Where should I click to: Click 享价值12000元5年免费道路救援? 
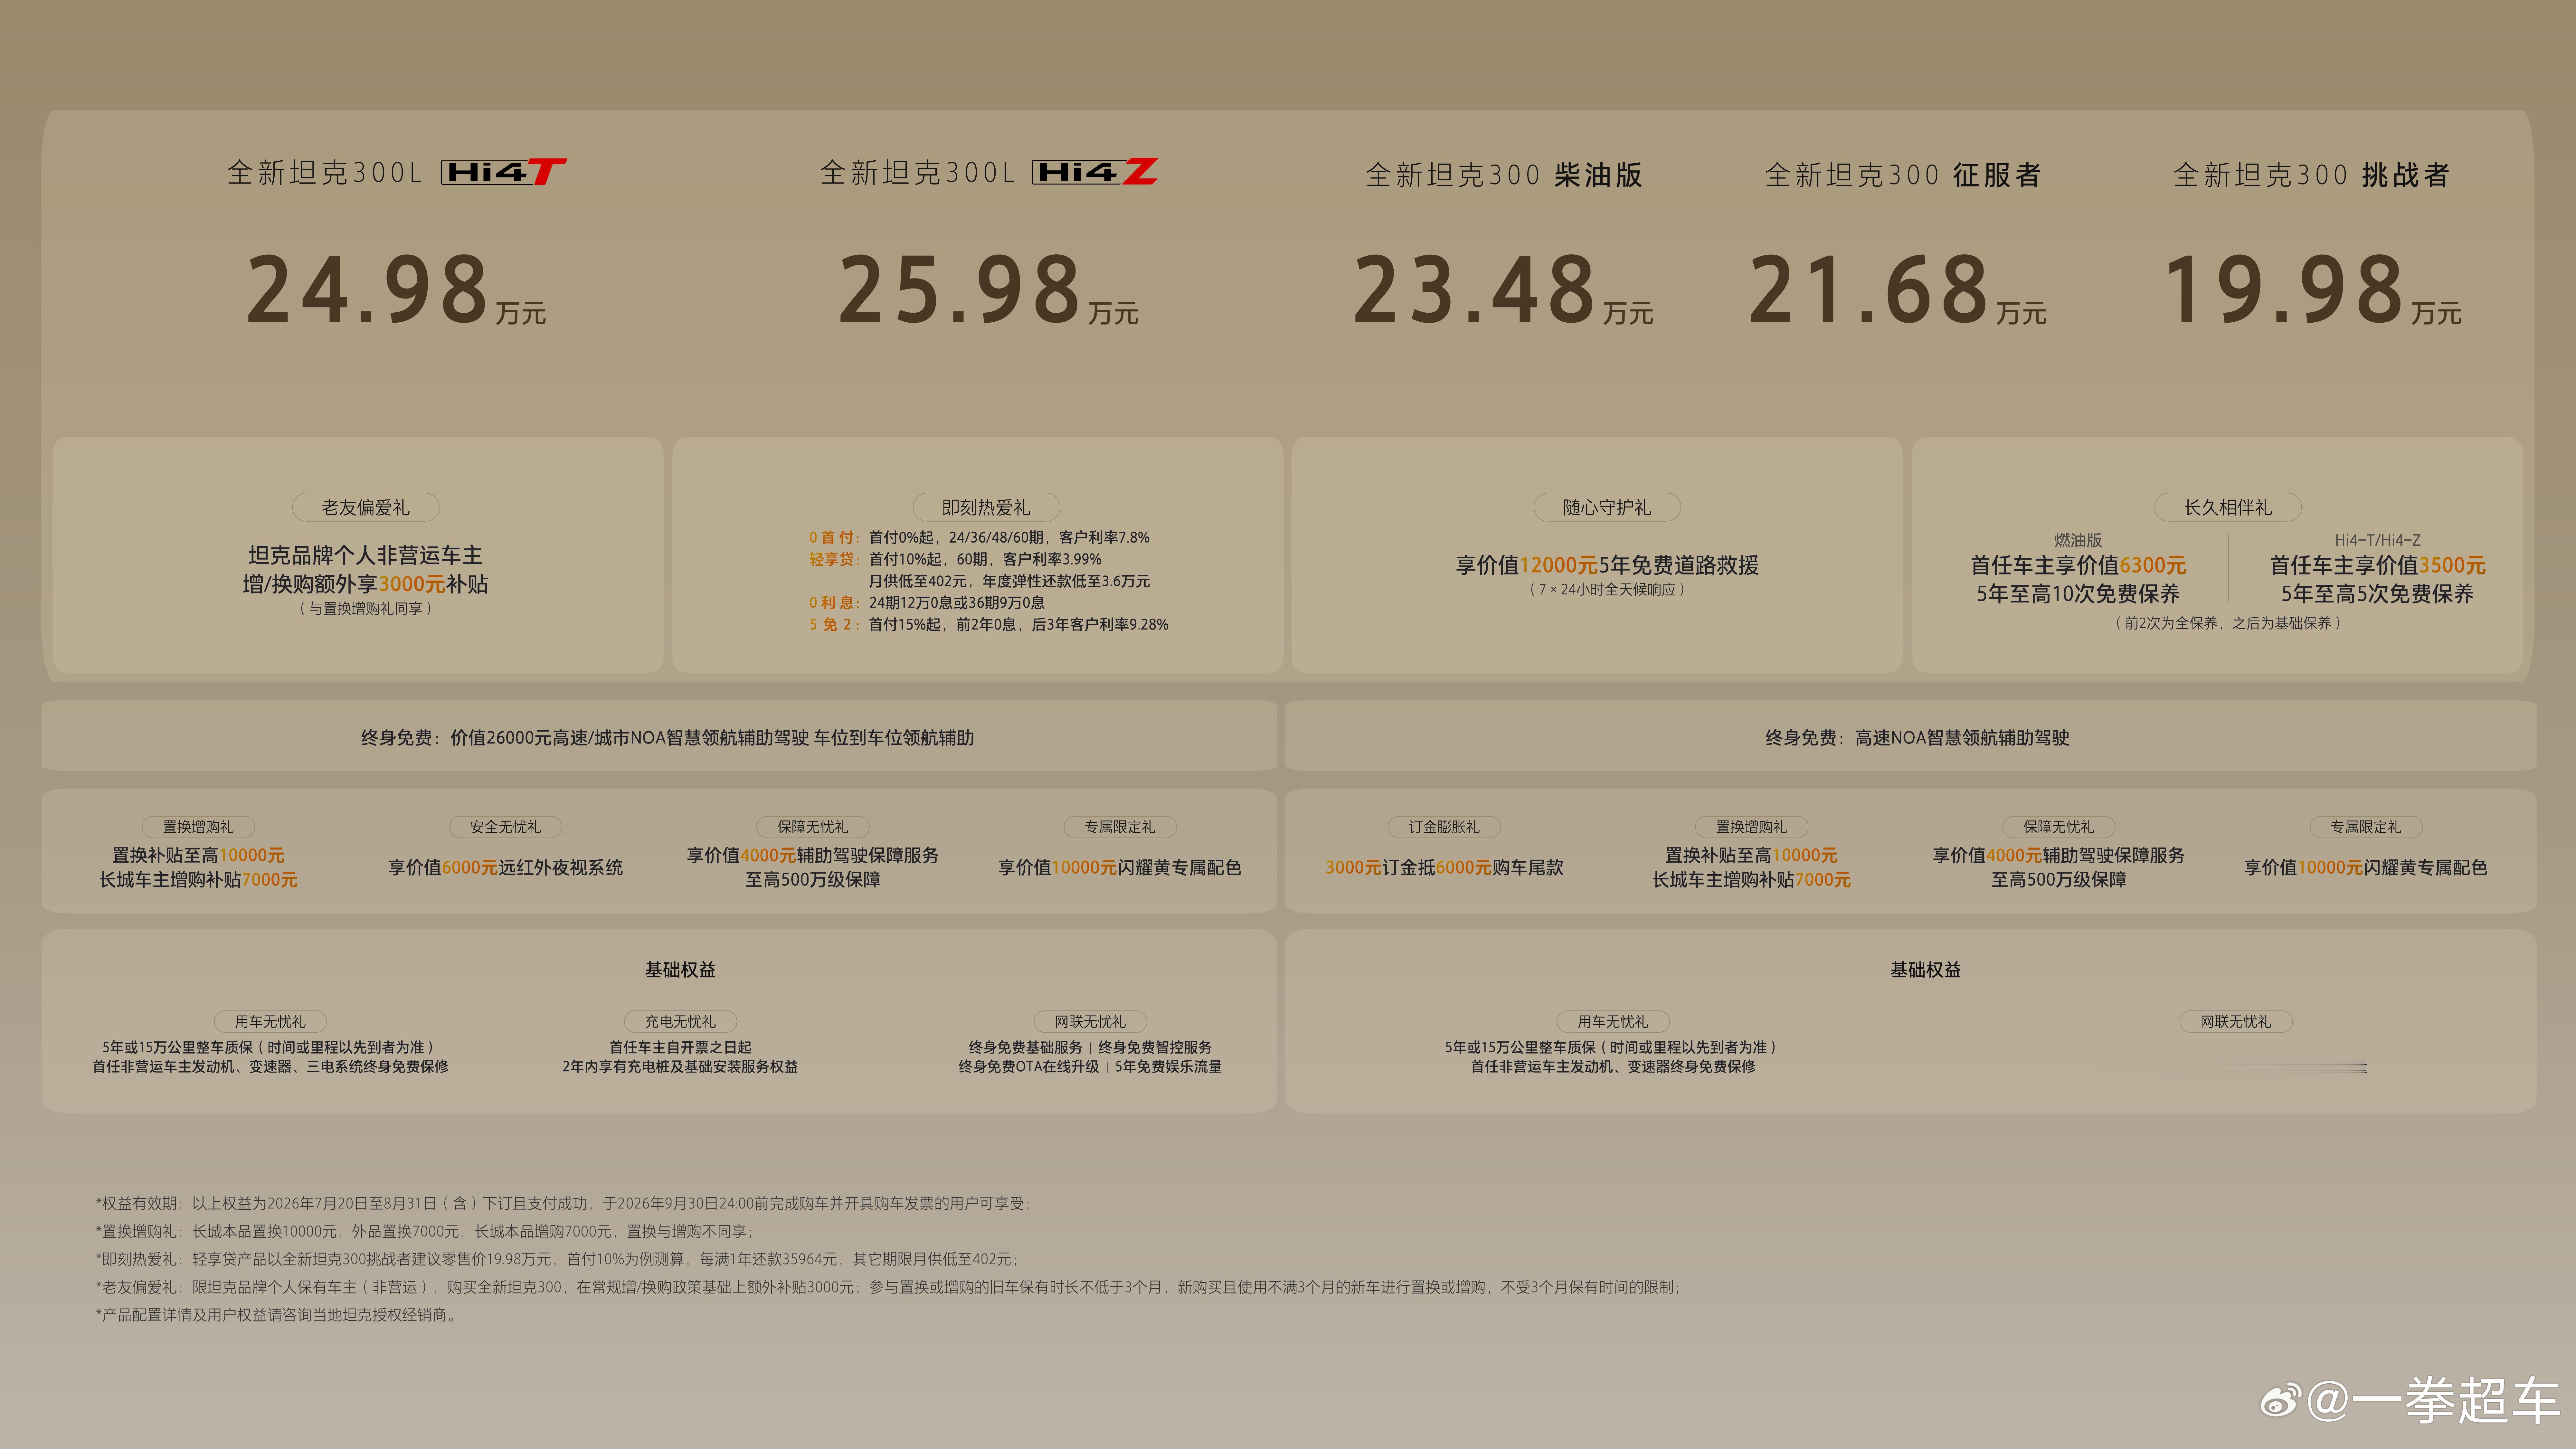[1607, 565]
